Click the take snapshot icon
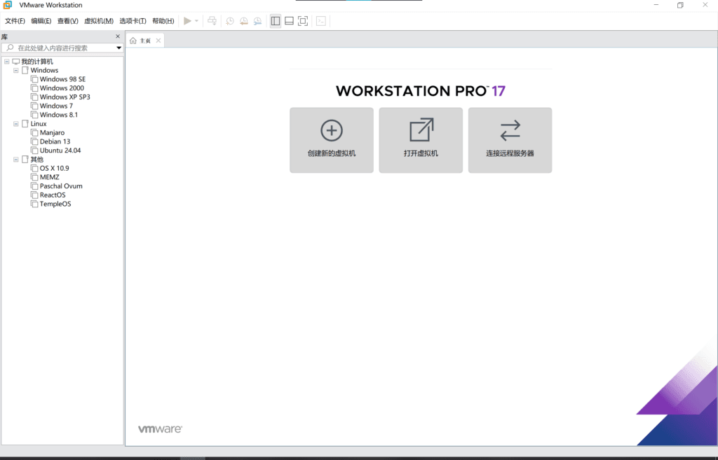This screenshot has height=460, width=718. (230, 21)
